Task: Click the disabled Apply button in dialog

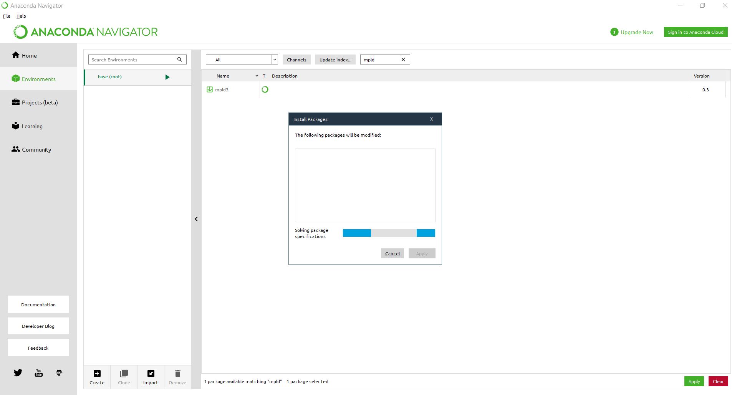Action: [x=422, y=253]
